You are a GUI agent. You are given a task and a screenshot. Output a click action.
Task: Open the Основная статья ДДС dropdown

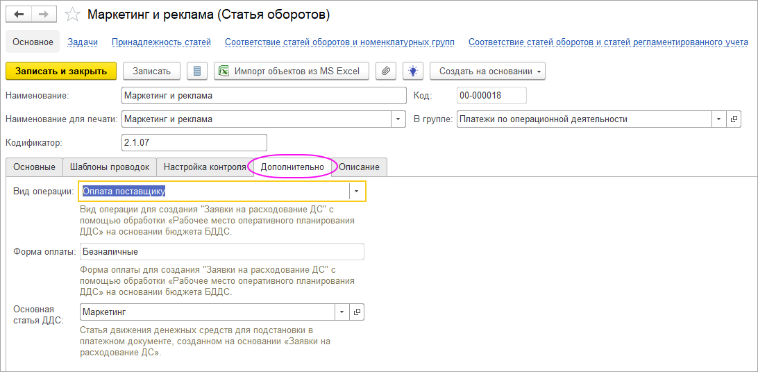coord(342,312)
